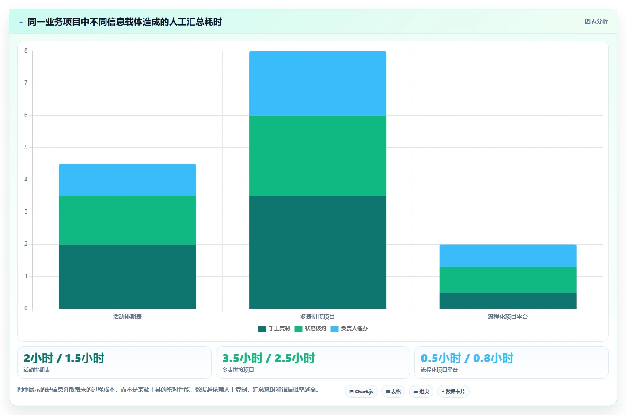Select the 数据卡片 tag
The width and height of the screenshot is (626, 415).
453,392
